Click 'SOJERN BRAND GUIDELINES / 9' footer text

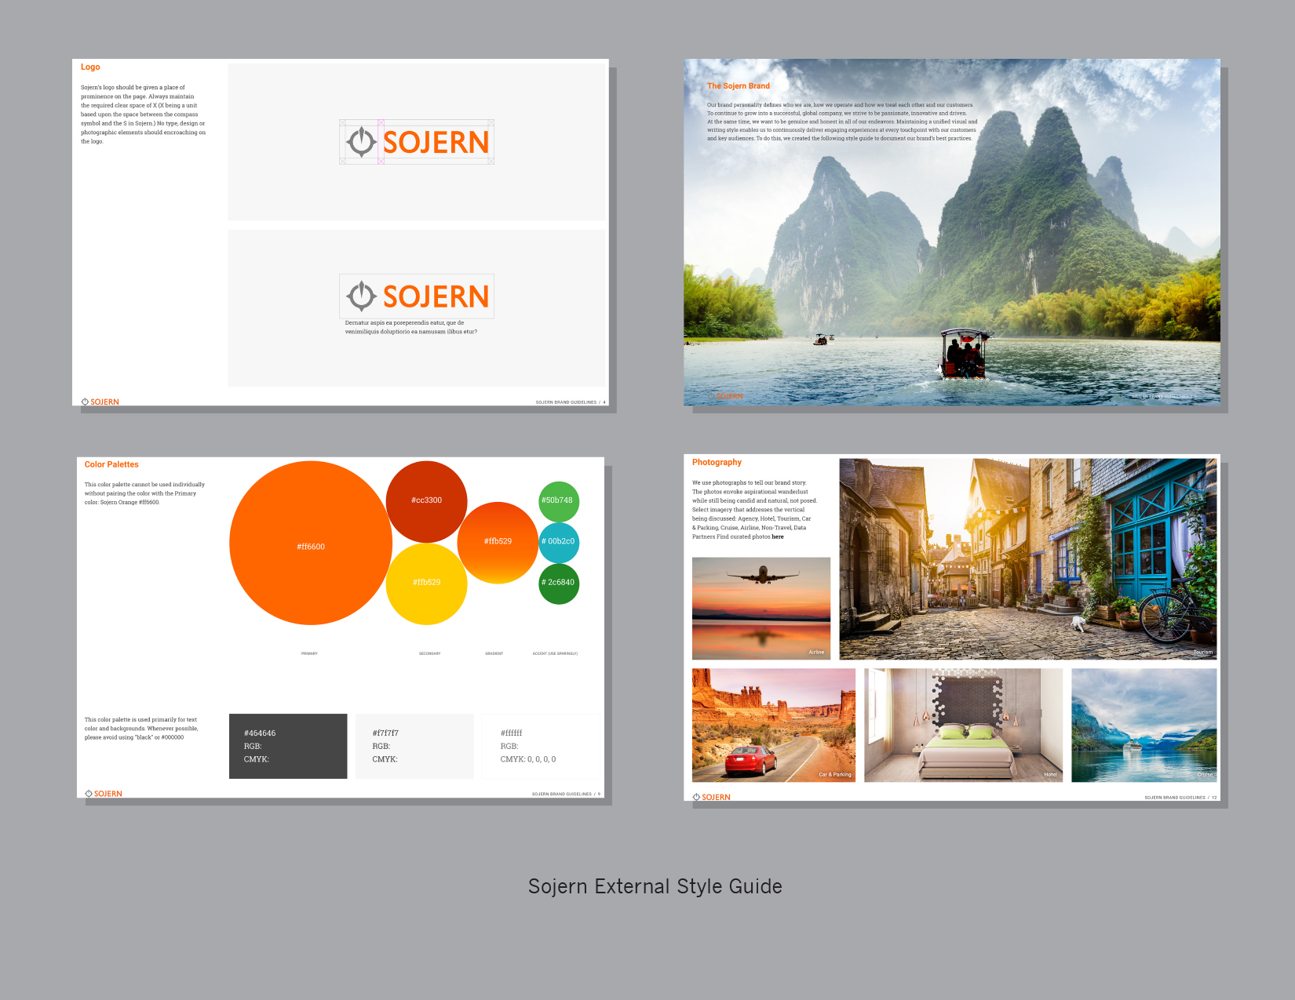pos(566,795)
